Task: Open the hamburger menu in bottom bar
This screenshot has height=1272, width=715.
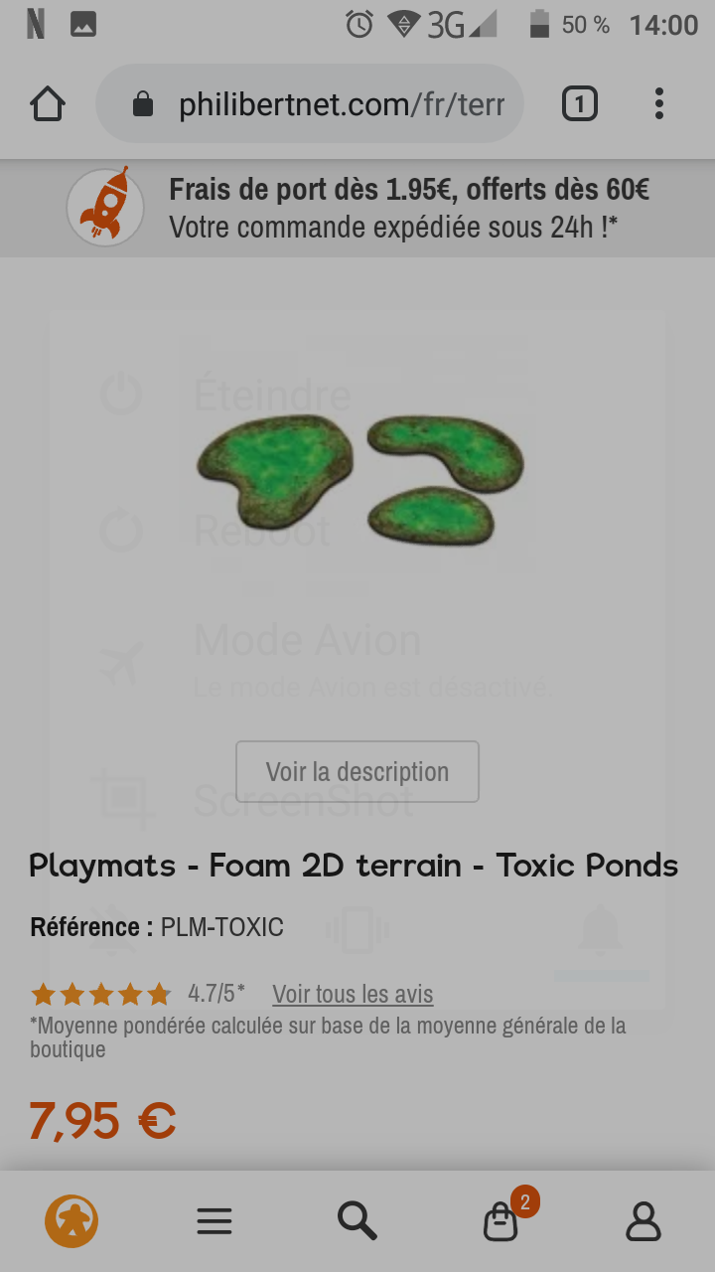Action: pos(214,1220)
